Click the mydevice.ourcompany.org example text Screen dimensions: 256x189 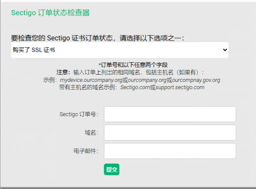point(91,80)
